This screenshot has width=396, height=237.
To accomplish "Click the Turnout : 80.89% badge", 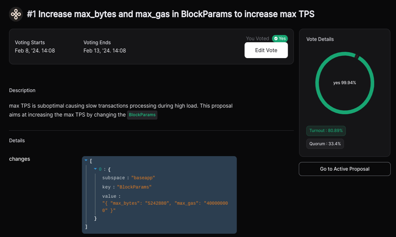I will [326, 131].
